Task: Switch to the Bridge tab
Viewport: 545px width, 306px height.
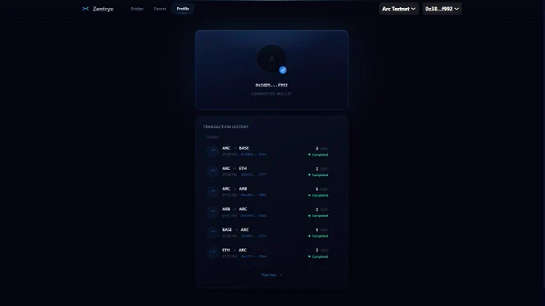Action: [x=137, y=9]
